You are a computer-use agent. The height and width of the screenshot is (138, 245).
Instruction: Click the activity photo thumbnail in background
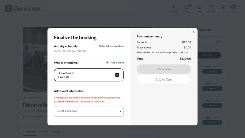tap(35, 59)
